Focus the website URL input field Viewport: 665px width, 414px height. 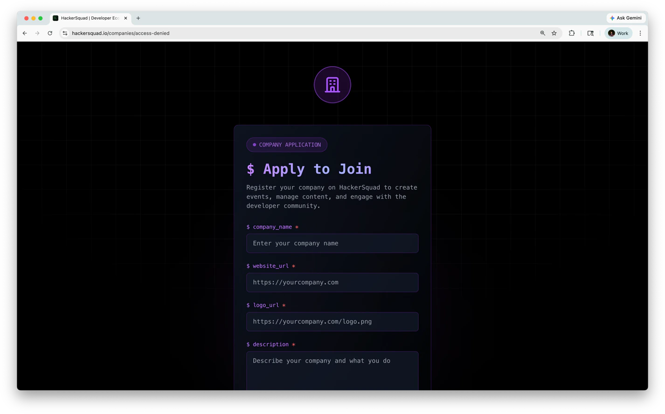332,282
